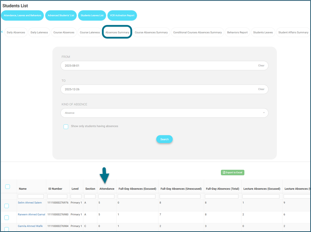Go to the Behaviors Report tab
This screenshot has height=232, width=311.
(x=237, y=33)
